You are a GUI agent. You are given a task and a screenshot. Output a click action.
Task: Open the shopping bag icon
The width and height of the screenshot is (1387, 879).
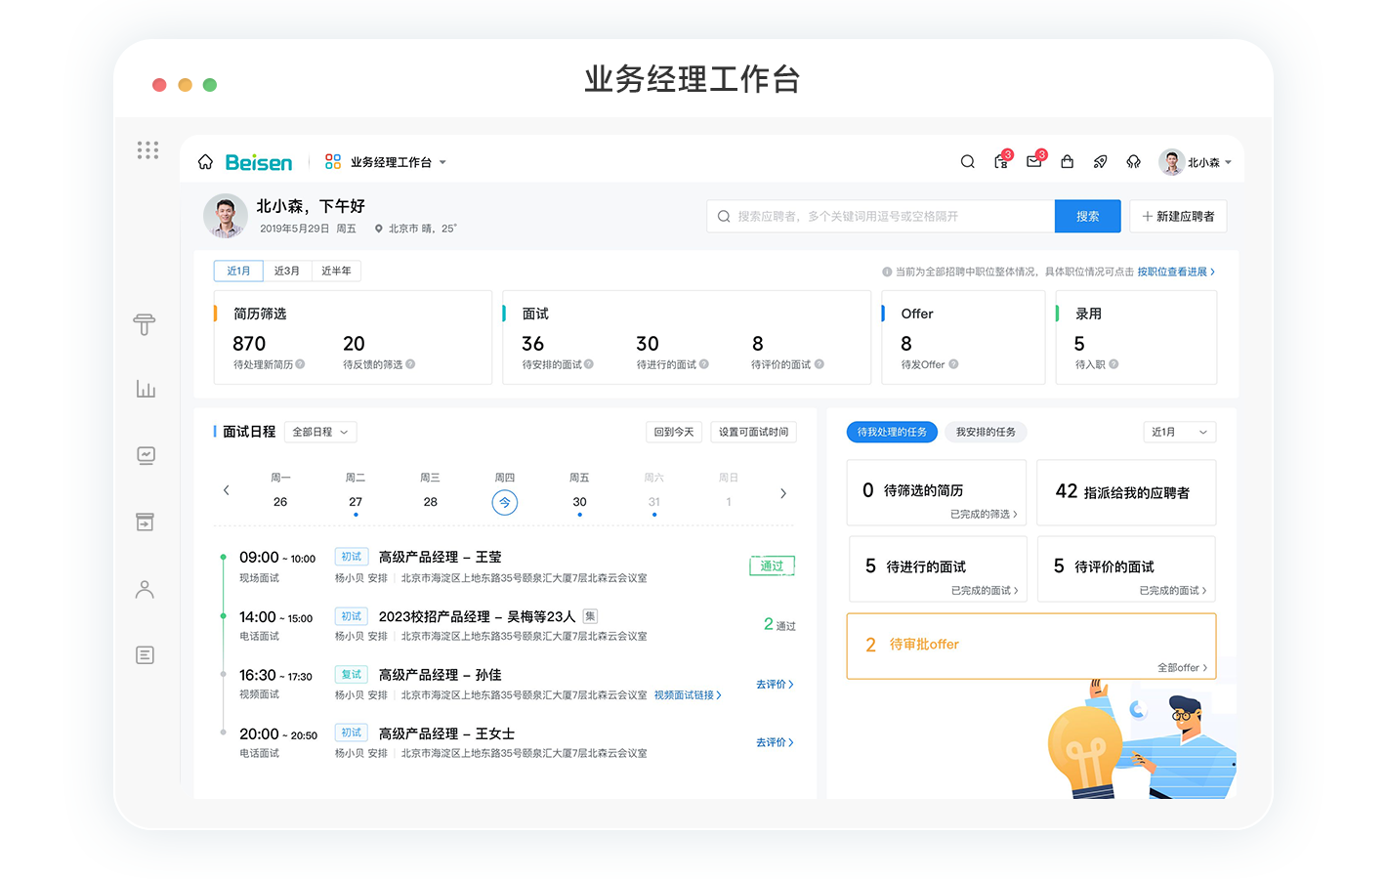click(1067, 162)
